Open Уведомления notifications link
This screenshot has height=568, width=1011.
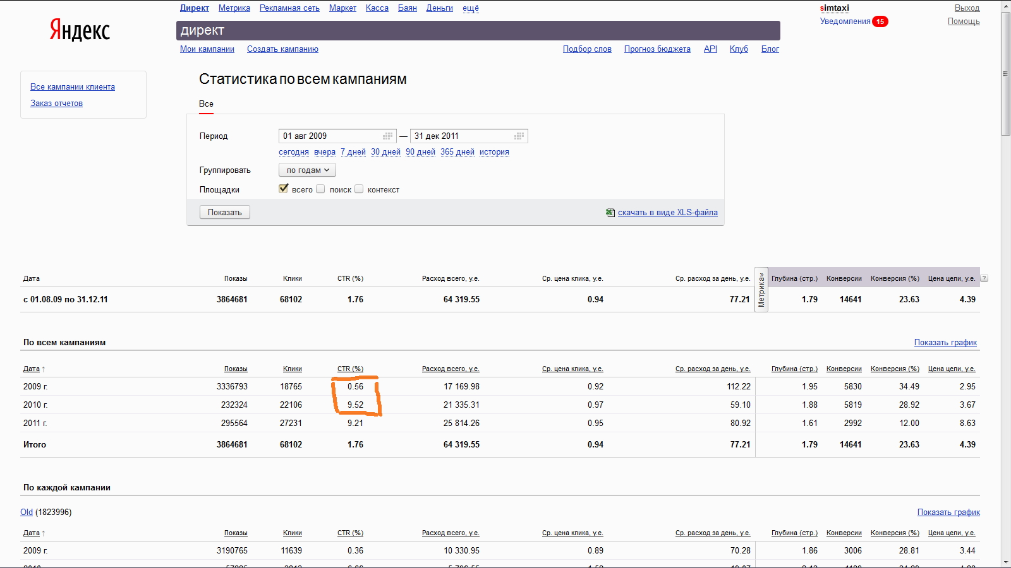845,21
